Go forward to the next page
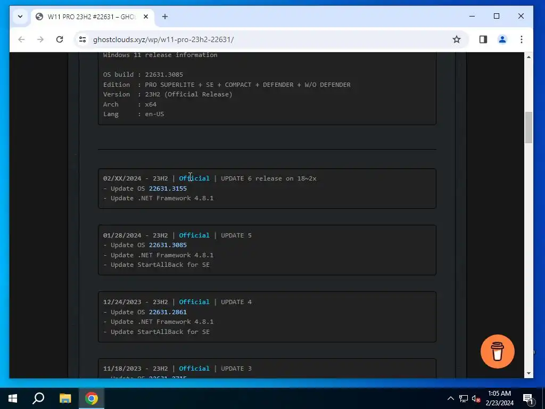The image size is (545, 409). pos(40,39)
